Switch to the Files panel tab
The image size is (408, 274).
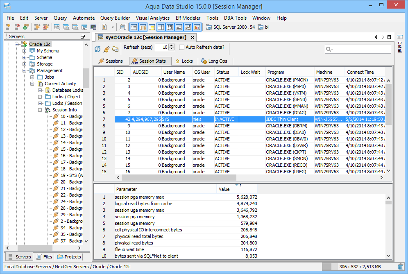[x=44, y=257]
